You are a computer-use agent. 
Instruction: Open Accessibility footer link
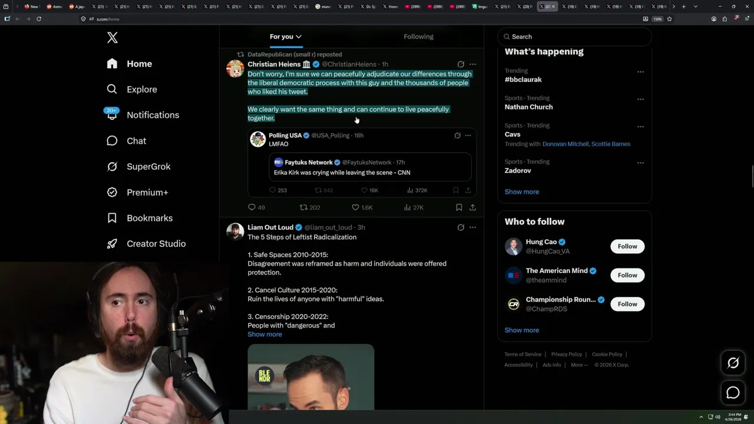[x=518, y=365]
